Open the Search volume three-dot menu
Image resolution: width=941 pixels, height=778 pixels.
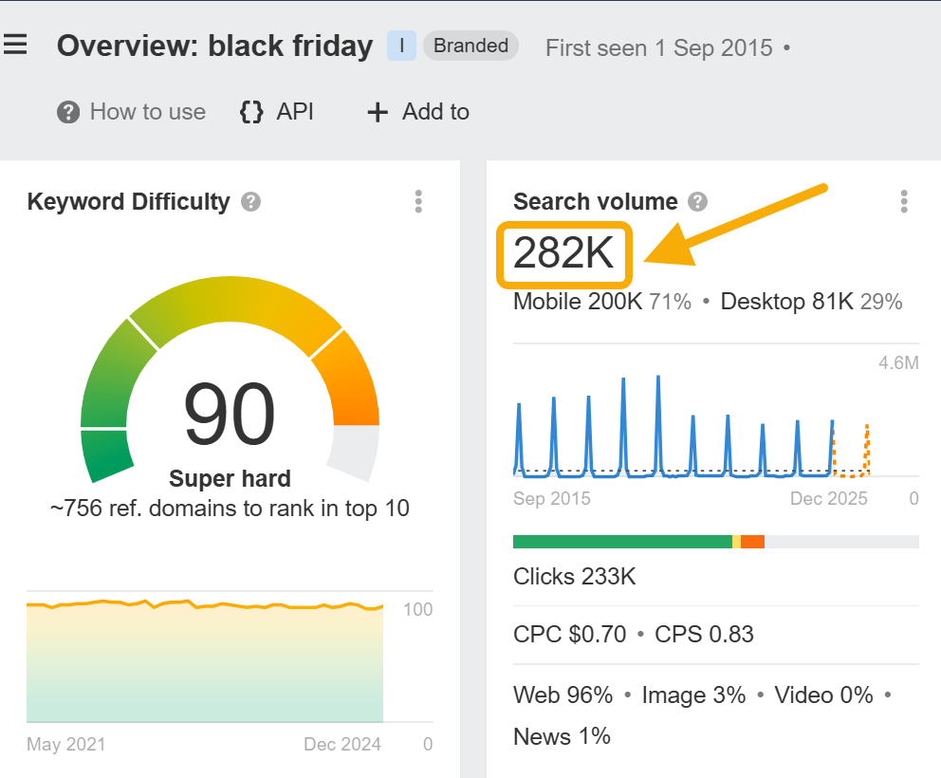click(904, 202)
